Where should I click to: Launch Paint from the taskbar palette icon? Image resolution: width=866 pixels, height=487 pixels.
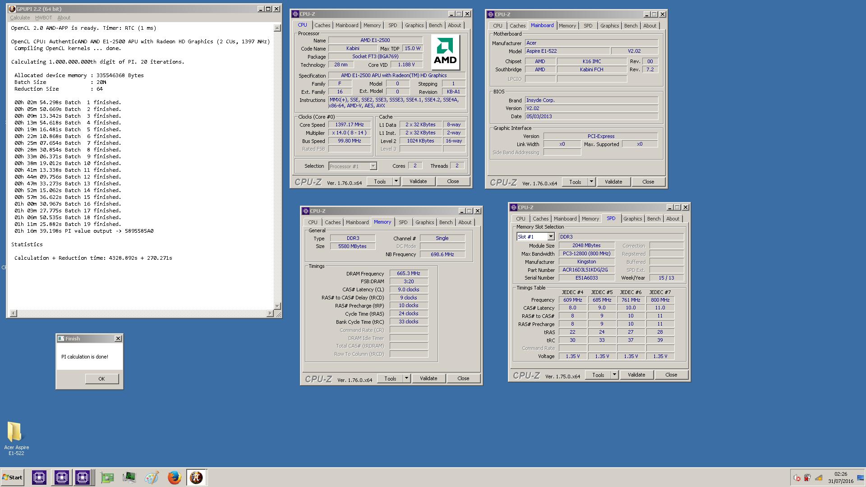[152, 478]
